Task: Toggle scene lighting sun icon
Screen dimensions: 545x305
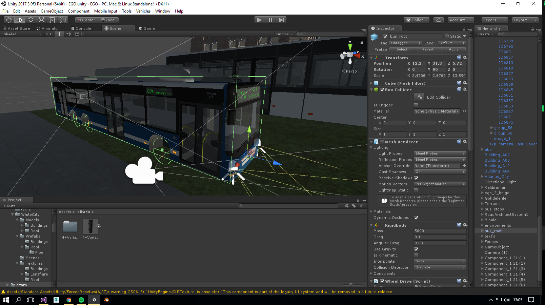Action: click(x=60, y=34)
